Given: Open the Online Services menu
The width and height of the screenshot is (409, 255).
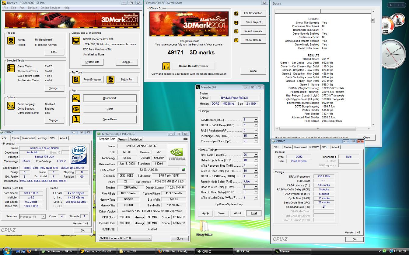Looking at the screenshot, I should (50, 8).
